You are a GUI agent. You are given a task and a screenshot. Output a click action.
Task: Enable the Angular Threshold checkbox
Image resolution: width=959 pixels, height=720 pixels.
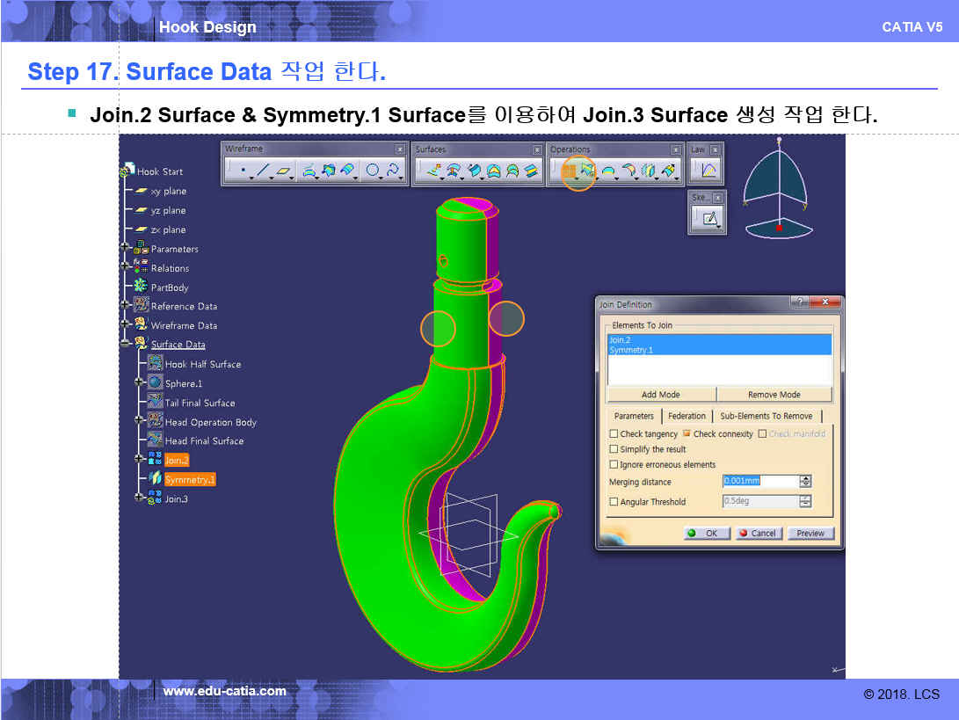click(x=614, y=502)
